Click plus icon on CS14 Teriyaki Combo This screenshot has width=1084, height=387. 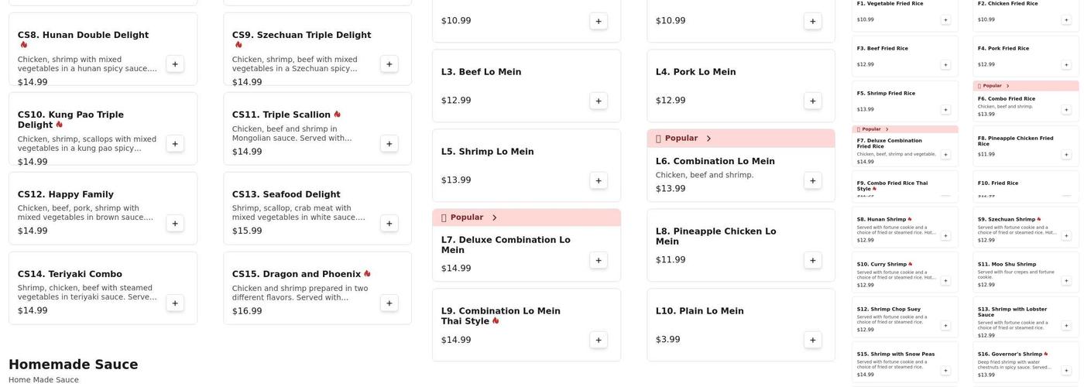tap(175, 303)
